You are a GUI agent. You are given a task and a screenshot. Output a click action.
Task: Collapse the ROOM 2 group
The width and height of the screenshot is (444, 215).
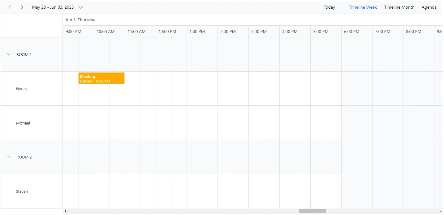pyautogui.click(x=9, y=157)
